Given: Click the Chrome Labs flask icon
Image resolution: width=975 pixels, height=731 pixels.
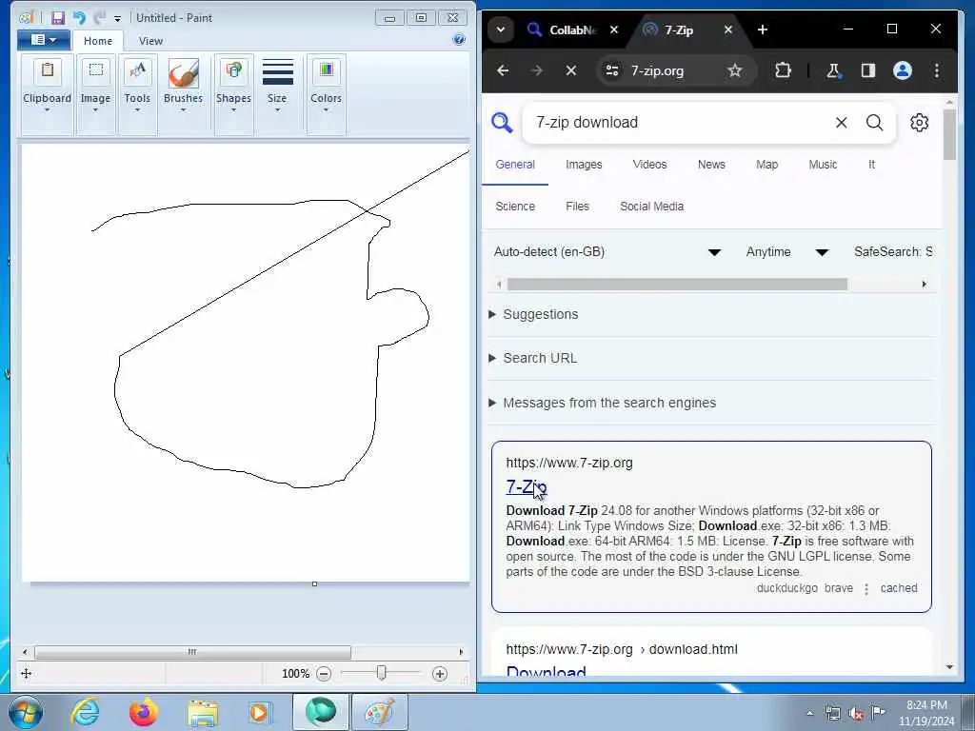Looking at the screenshot, I should (833, 70).
